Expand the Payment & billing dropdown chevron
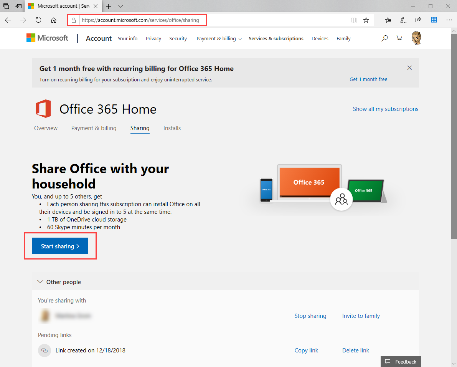The image size is (457, 367). point(240,38)
